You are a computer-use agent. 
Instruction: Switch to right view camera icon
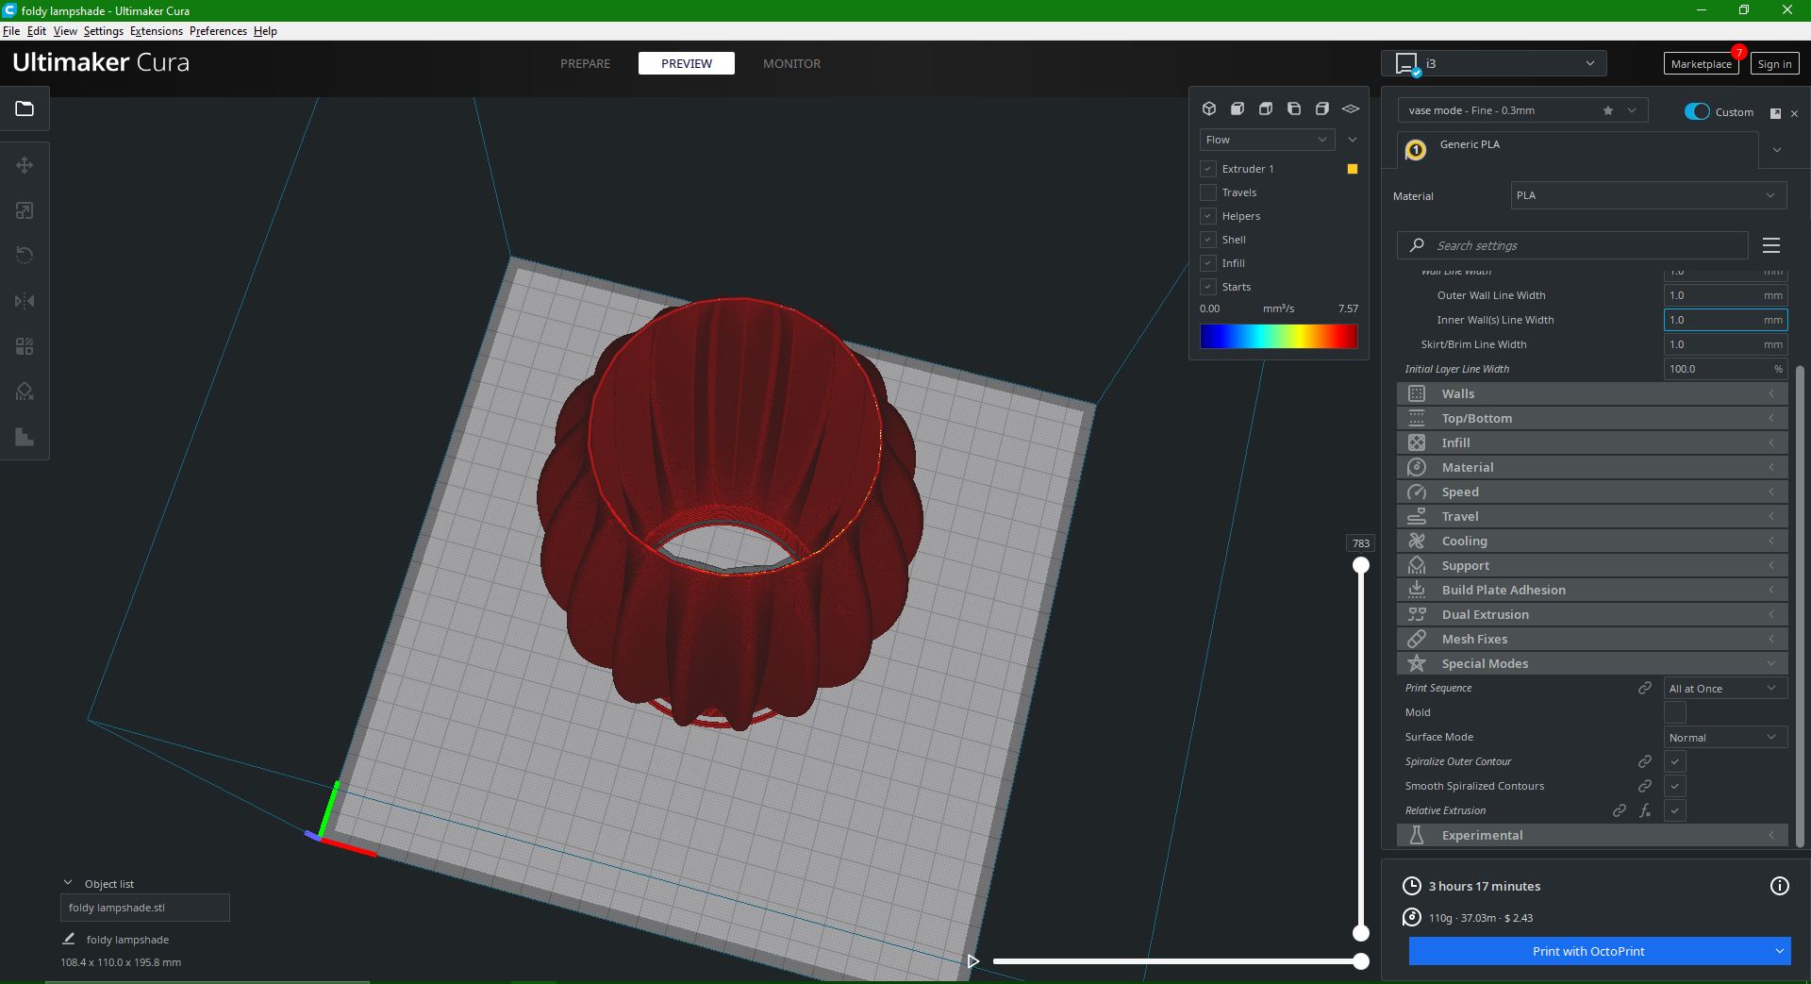click(1322, 108)
